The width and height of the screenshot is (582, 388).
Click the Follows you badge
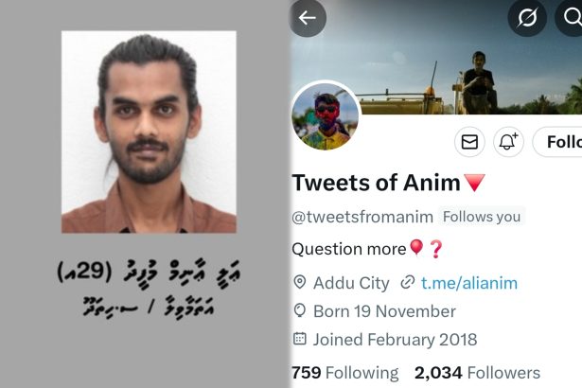pyautogui.click(x=482, y=217)
